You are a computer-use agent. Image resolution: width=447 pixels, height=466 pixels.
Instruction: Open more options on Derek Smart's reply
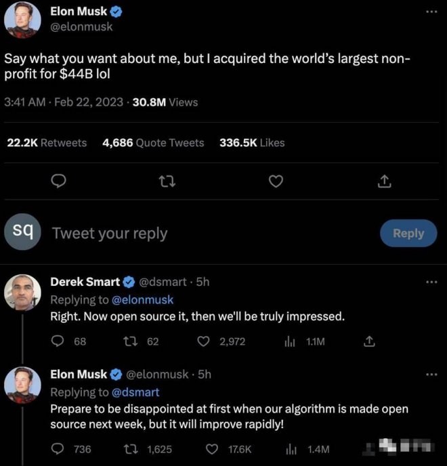click(x=432, y=282)
